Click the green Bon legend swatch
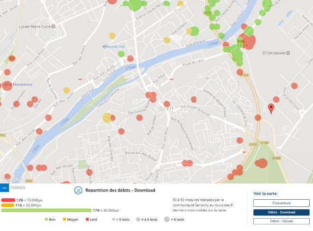This screenshot has width=313, height=231. [x=46, y=220]
